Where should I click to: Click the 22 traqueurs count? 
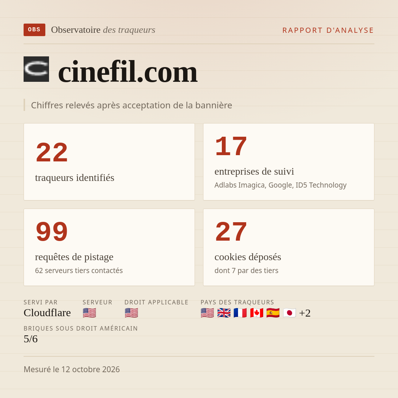[52, 152]
